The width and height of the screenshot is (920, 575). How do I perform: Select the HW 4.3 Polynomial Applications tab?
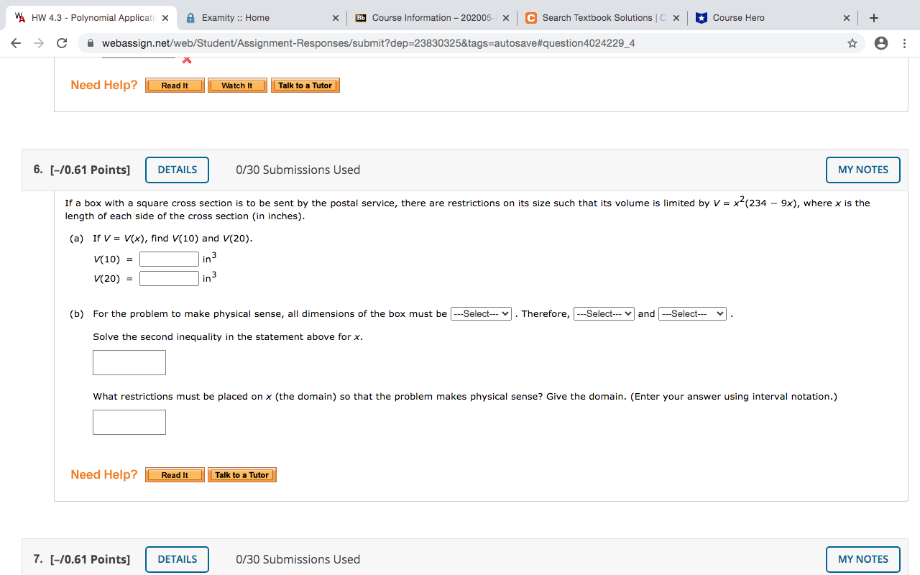(x=90, y=17)
